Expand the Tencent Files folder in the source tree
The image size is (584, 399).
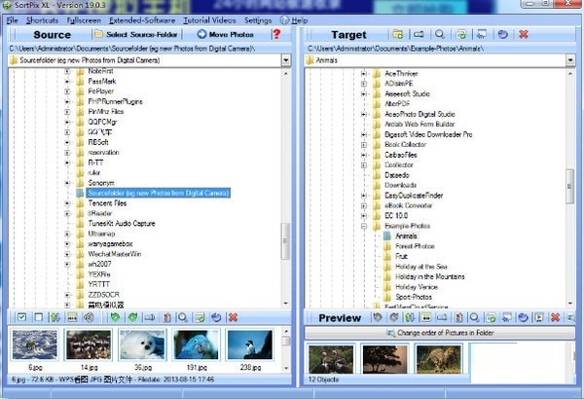pos(67,203)
